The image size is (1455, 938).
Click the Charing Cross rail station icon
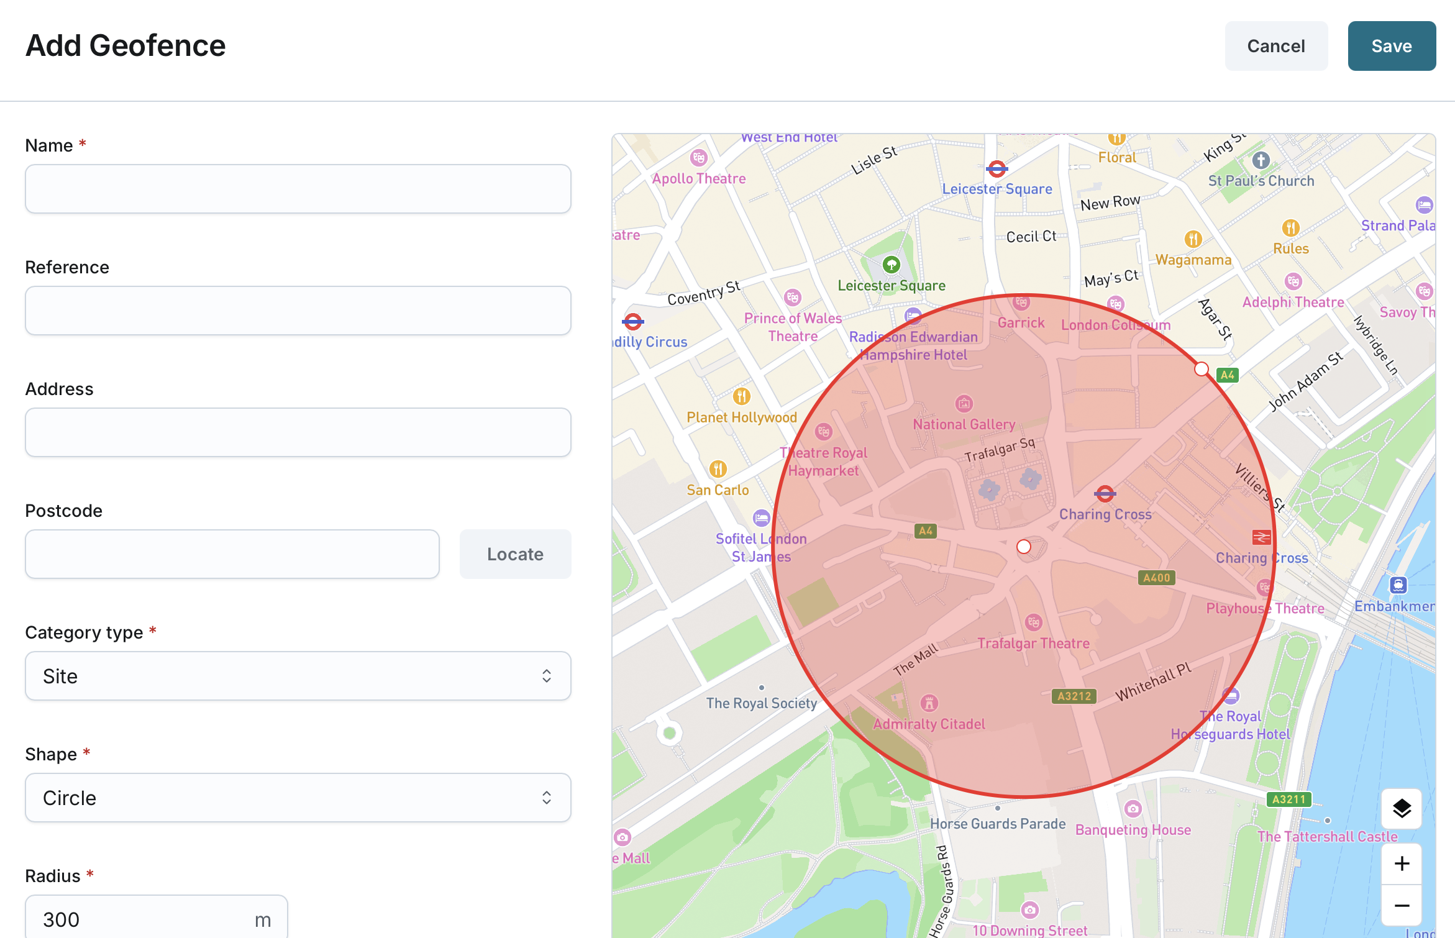tap(1261, 537)
